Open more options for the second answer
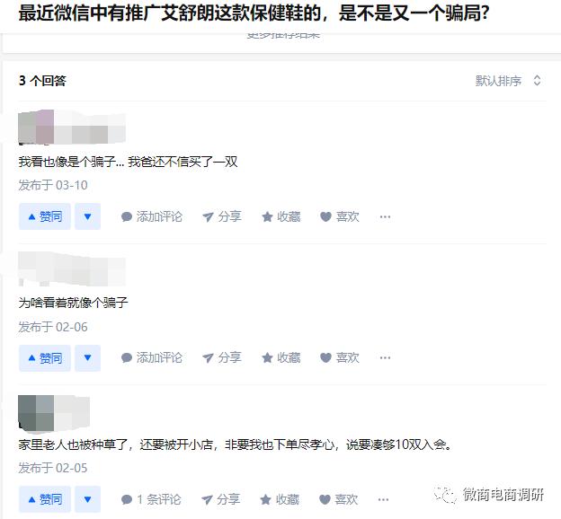Screen dimensions: 561x519 click(385, 357)
